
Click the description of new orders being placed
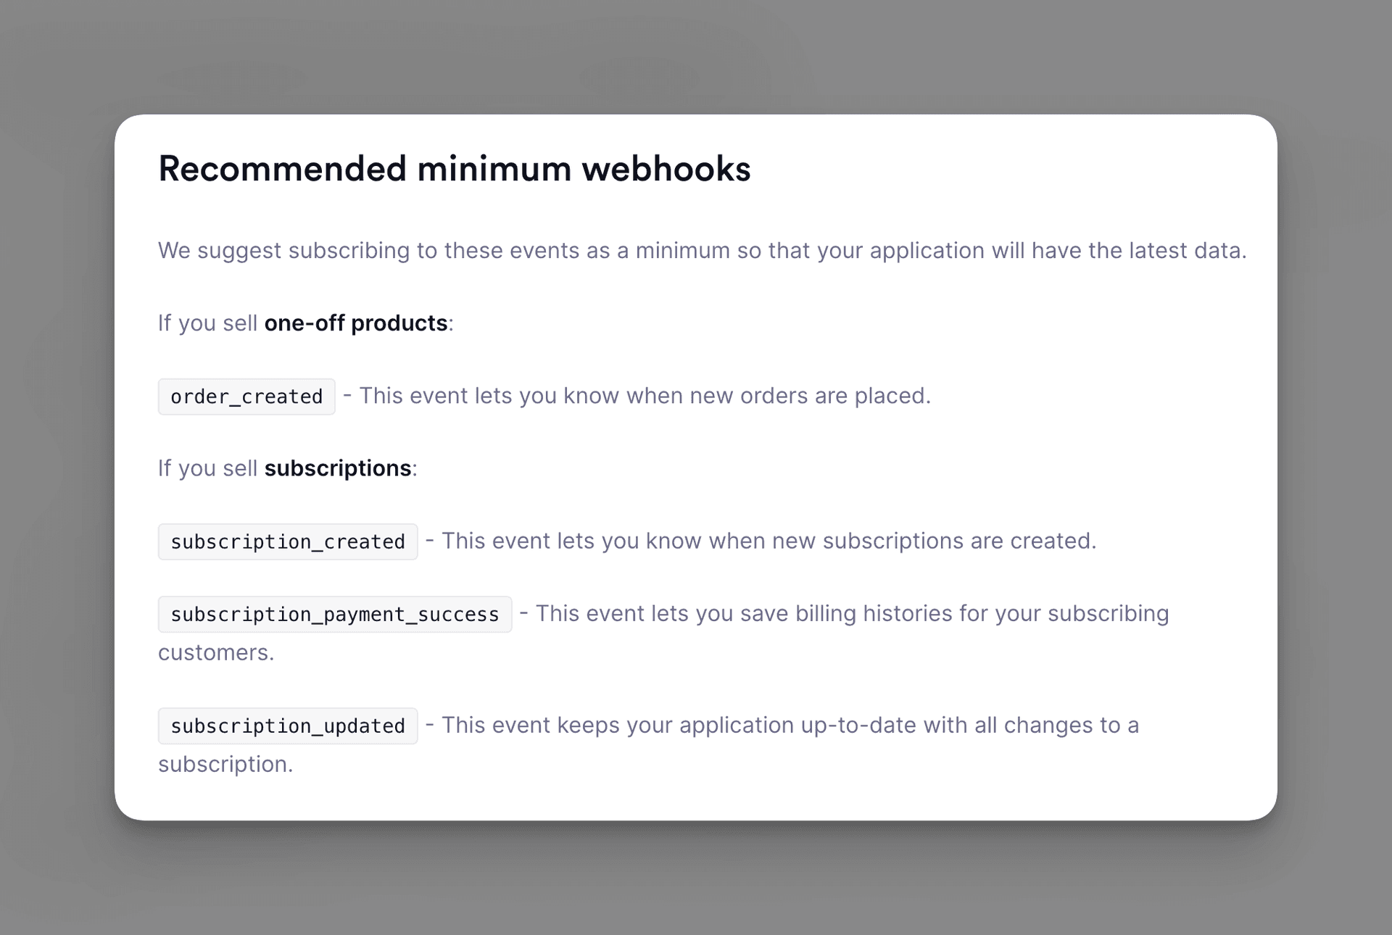(x=645, y=396)
